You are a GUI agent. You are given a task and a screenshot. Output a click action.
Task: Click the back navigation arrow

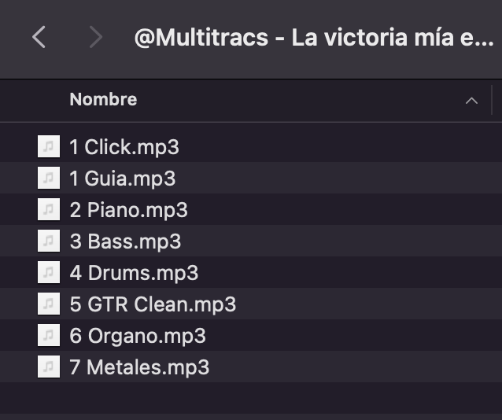(x=39, y=37)
